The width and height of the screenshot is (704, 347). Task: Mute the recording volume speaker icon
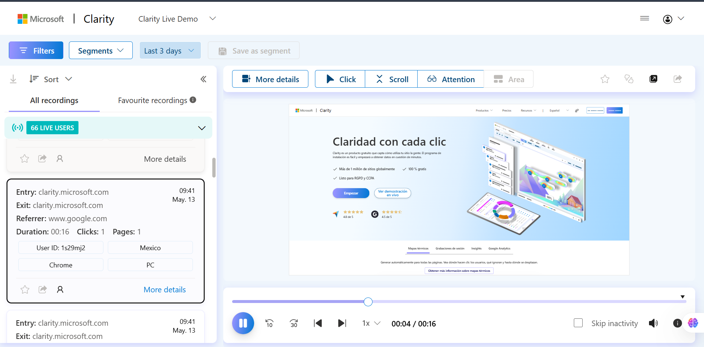coord(653,323)
